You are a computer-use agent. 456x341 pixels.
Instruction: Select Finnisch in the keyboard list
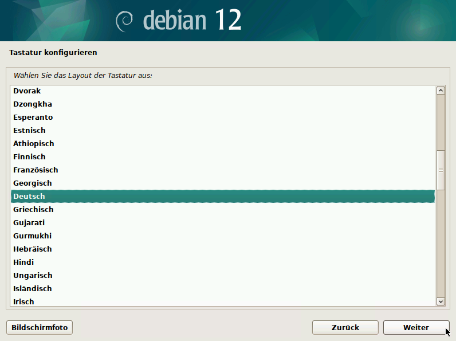click(x=223, y=156)
